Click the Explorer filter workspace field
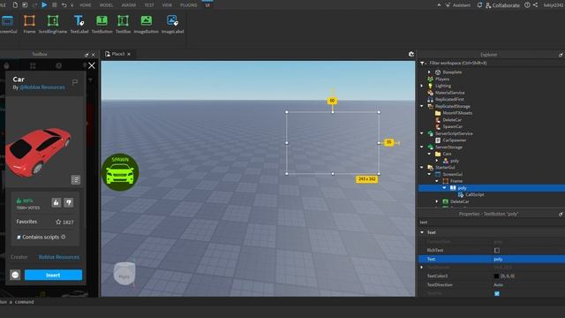This screenshot has width=565, height=318. click(x=493, y=63)
